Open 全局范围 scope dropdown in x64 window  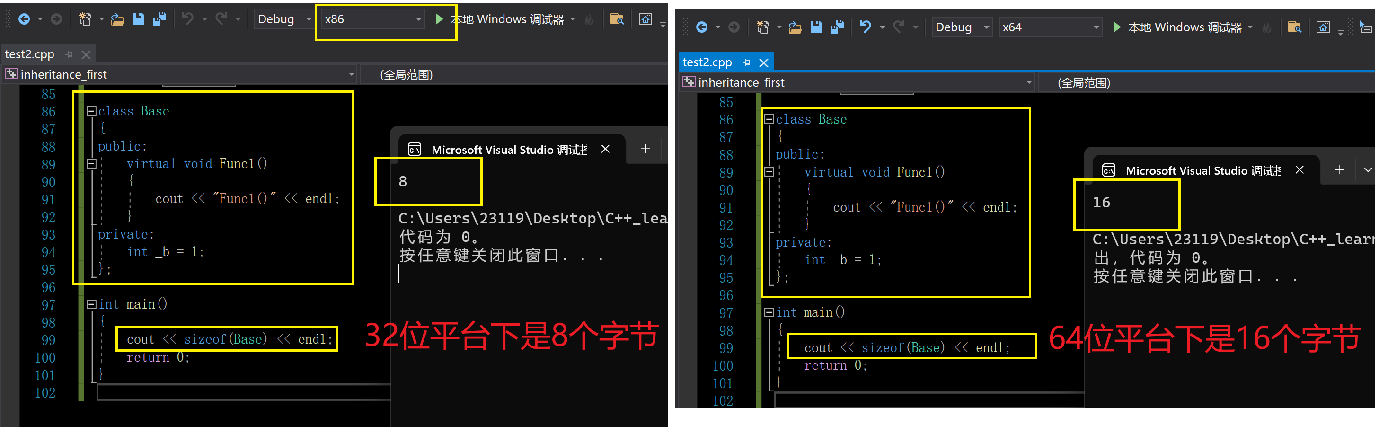pos(1207,82)
